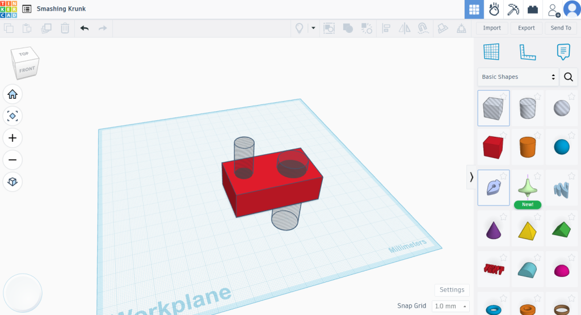The width and height of the screenshot is (581, 315).
Task: Mark the red Box shape as favorite star
Action: pyautogui.click(x=503, y=135)
